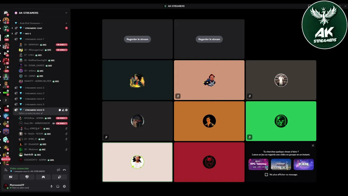
Task: Open 30 - Milanogaming1 user entry
Action: coord(43,50)
